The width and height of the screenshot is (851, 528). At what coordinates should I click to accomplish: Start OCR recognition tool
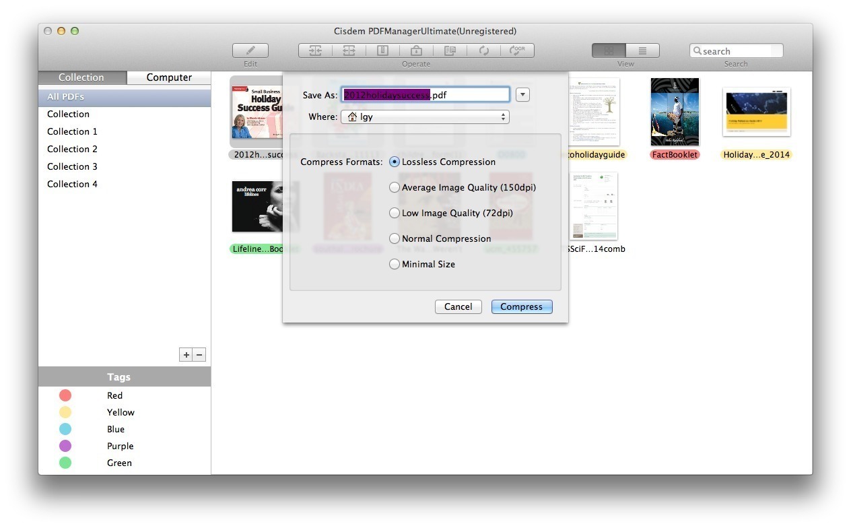pos(518,51)
